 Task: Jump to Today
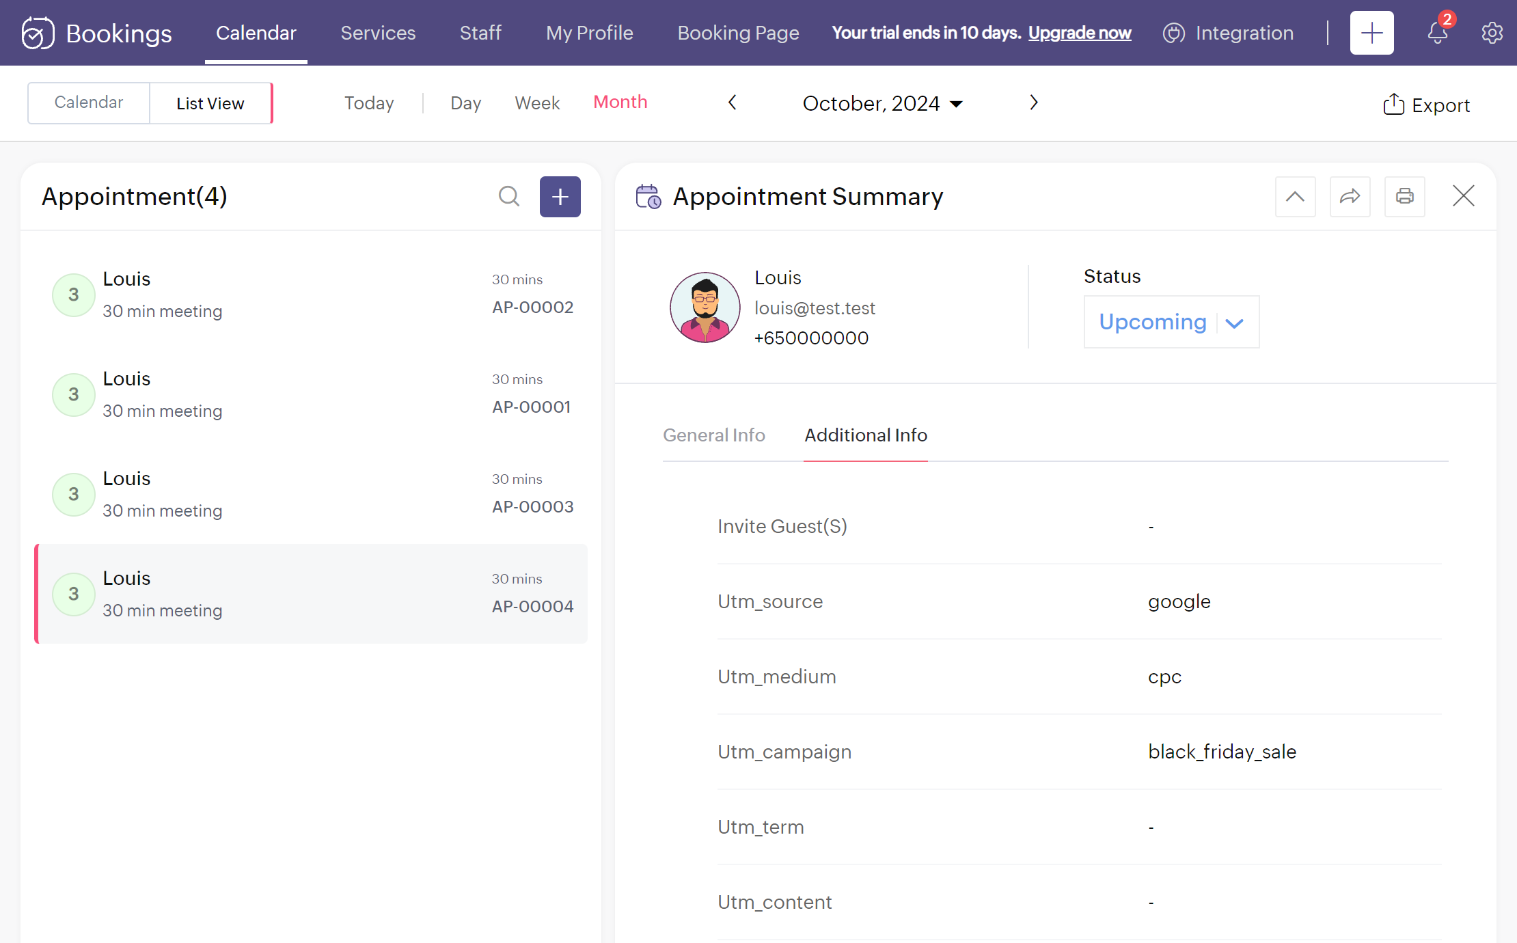coord(369,102)
